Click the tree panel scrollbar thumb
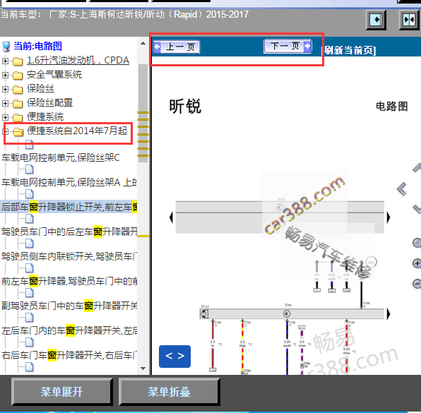The image size is (421, 413). coord(143,113)
